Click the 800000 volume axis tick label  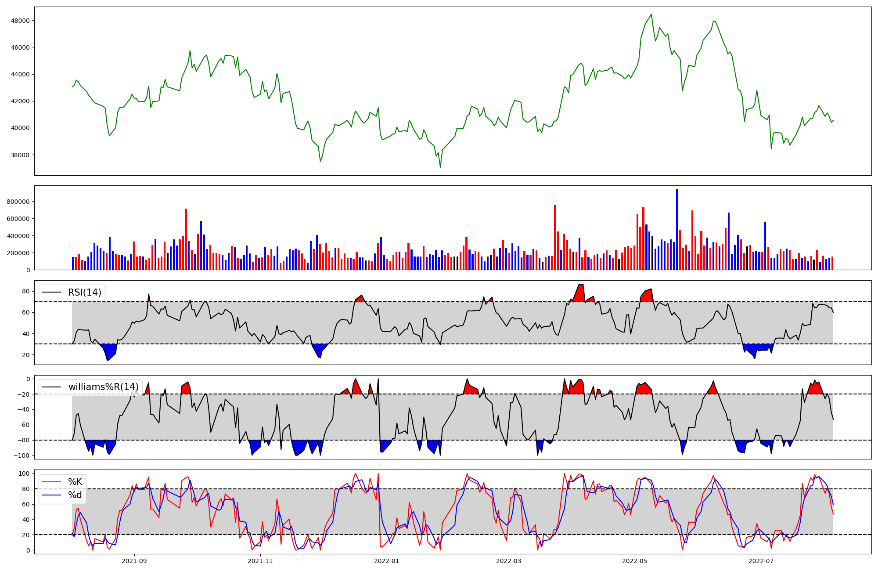click(18, 202)
